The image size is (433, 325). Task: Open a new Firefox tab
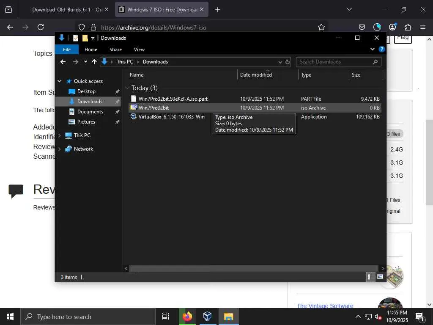218,10
